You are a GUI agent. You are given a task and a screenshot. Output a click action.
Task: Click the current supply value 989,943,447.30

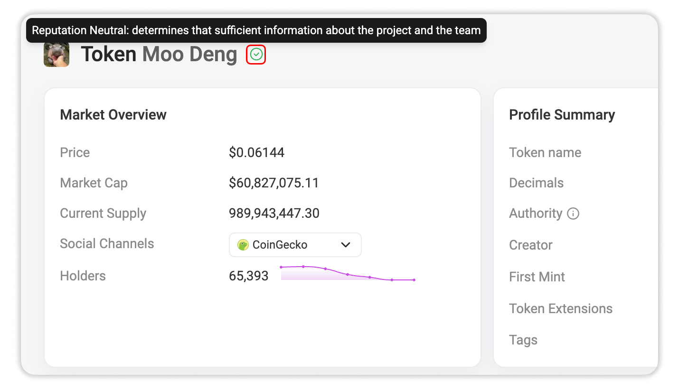(x=274, y=213)
